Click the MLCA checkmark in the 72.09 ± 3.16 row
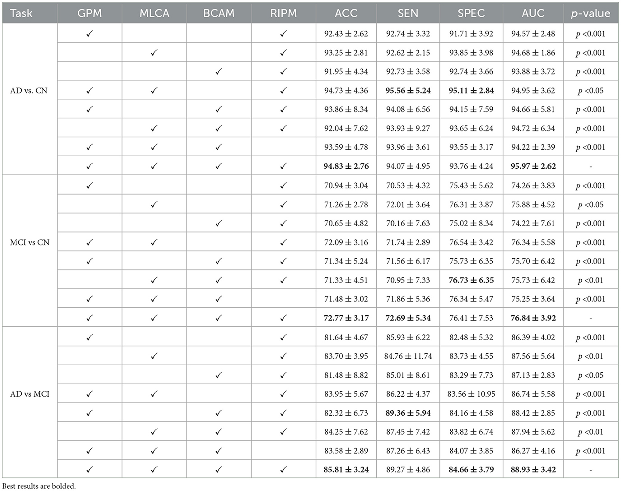Screen dimensions: 621x491 [x=154, y=242]
